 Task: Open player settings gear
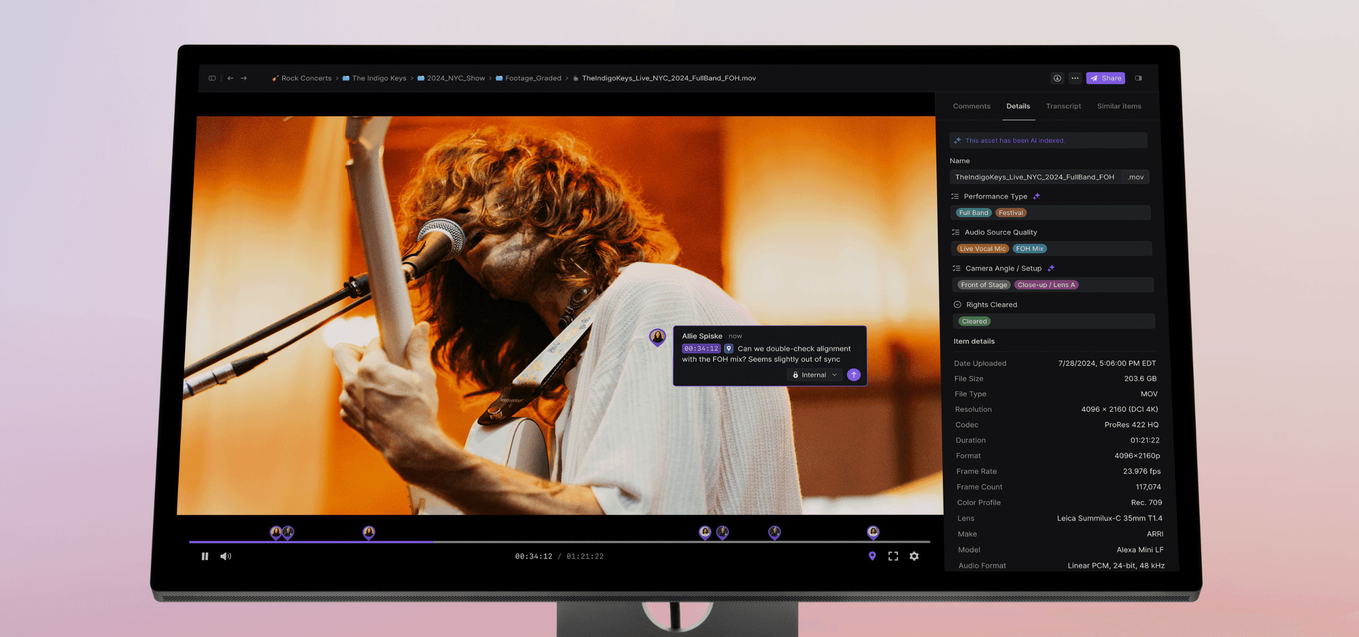coord(914,556)
